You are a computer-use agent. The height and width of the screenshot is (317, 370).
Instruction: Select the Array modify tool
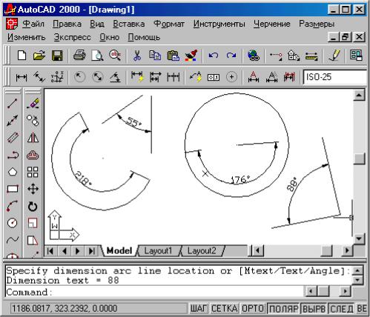[x=33, y=172]
